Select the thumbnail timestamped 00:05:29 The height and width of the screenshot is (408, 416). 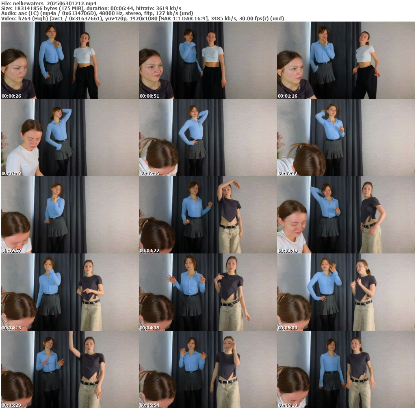click(x=70, y=369)
